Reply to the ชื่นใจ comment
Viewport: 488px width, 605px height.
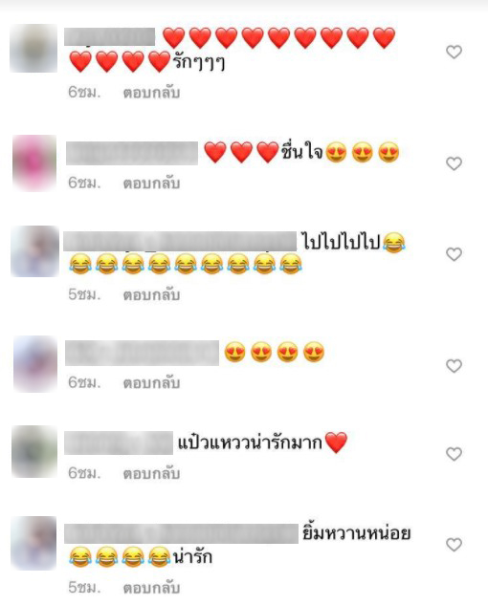pyautogui.click(x=151, y=184)
